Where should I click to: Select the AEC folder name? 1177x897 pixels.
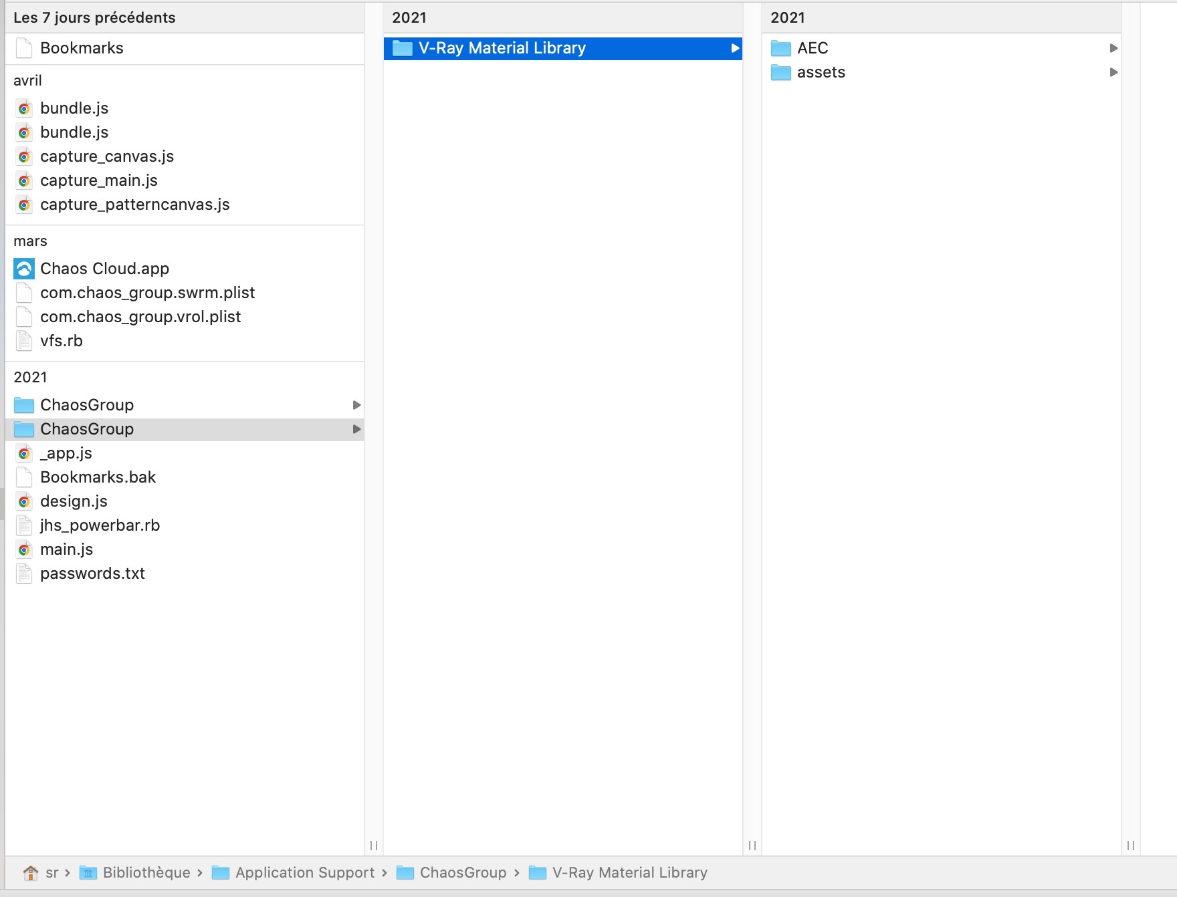(x=813, y=48)
